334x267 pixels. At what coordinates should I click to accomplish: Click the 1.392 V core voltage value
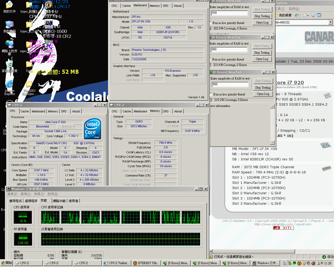pyautogui.click(x=73, y=136)
